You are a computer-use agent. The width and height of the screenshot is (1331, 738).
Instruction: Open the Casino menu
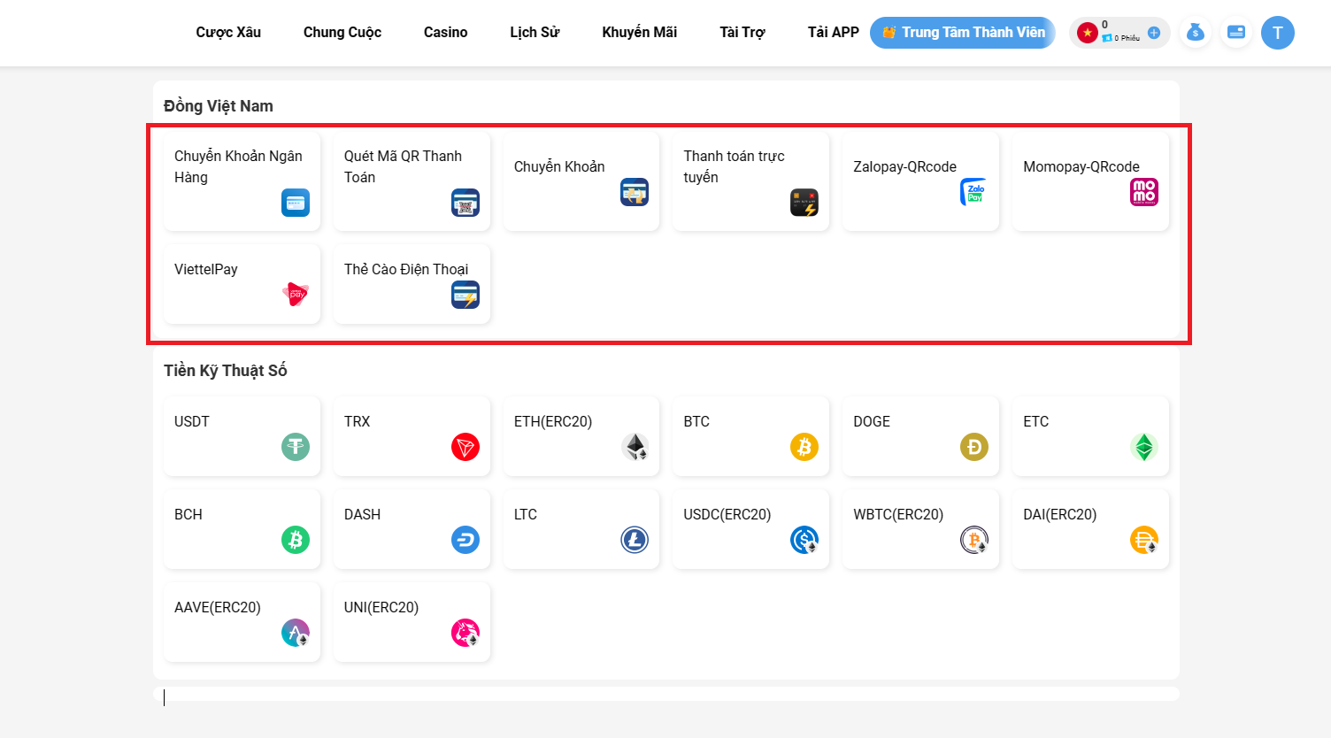pos(445,33)
